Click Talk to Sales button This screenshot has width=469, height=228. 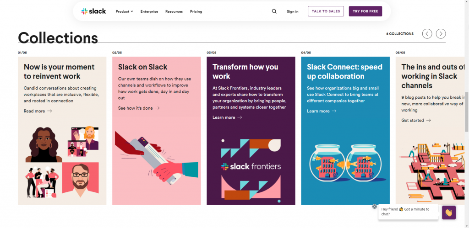[326, 11]
